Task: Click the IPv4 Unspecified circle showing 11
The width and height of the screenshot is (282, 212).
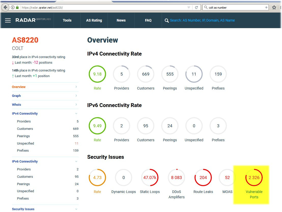Action: (194, 74)
